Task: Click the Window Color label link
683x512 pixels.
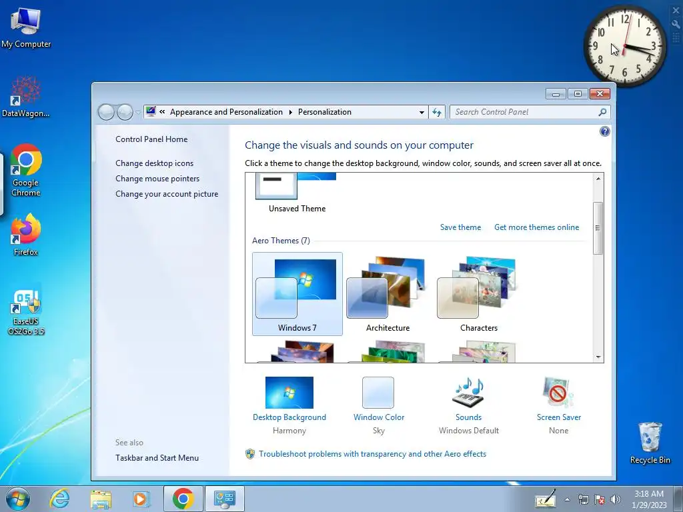Action: [379, 417]
